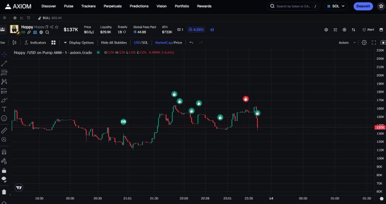Click the Axiom logo
Image resolution: width=386 pixels, height=204 pixels.
click(x=18, y=6)
